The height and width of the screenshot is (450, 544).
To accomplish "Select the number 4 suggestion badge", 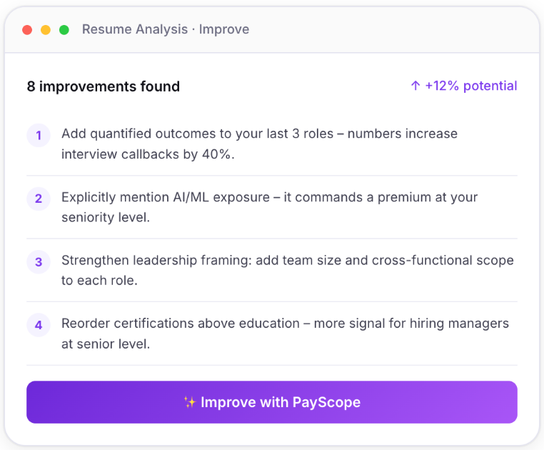I will 39,325.
